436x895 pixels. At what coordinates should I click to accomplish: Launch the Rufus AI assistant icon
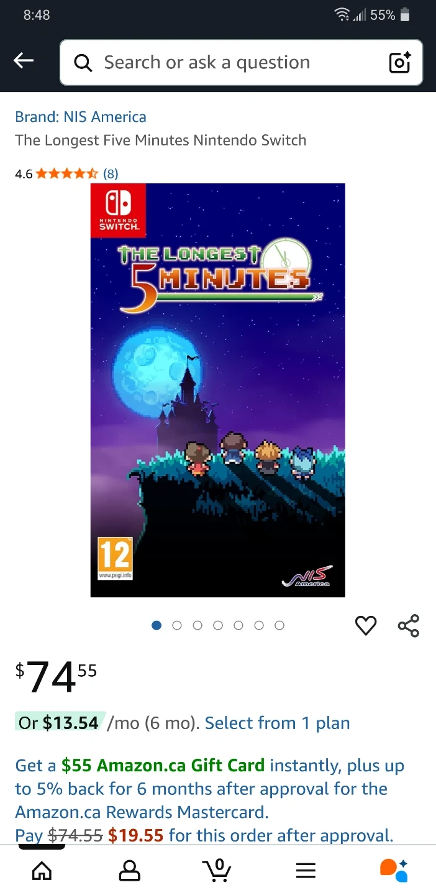394,870
